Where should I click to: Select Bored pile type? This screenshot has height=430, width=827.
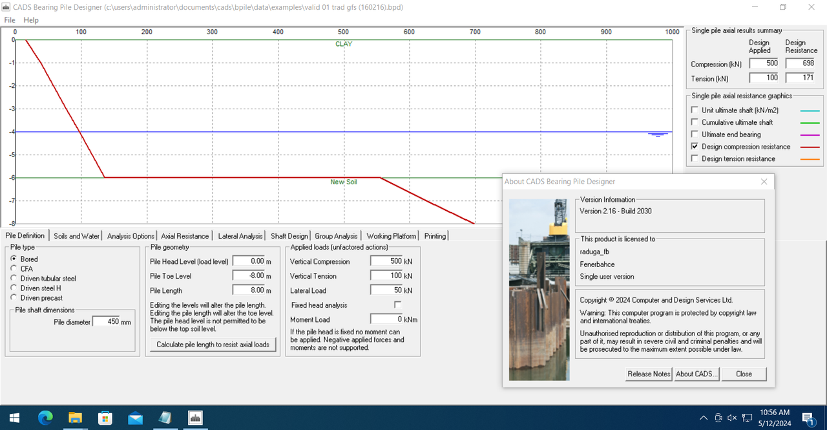click(25, 259)
